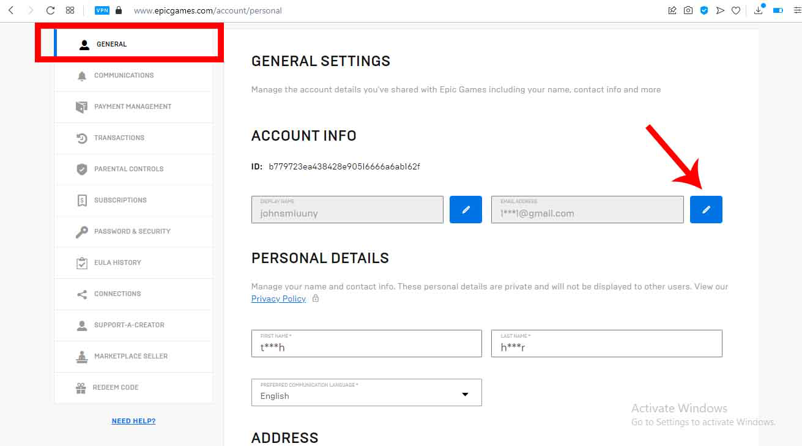Go to Support-A-Creator
This screenshot has width=802, height=446.
(x=133, y=325)
